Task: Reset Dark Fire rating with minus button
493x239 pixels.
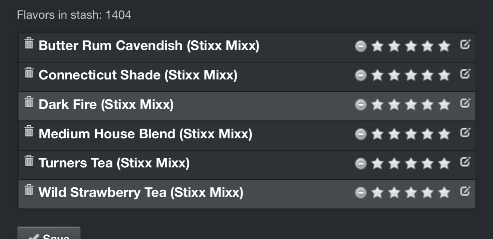Action: tap(360, 105)
